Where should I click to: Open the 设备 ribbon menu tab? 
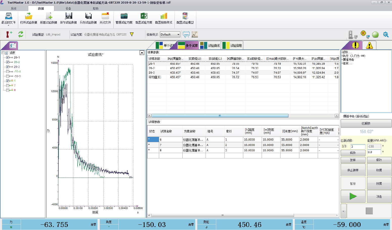click(68, 8)
